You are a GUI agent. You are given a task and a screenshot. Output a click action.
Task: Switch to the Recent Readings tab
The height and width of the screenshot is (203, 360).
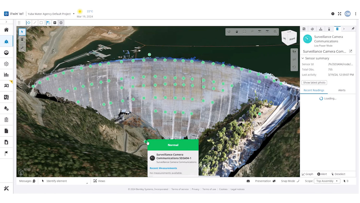click(x=314, y=90)
